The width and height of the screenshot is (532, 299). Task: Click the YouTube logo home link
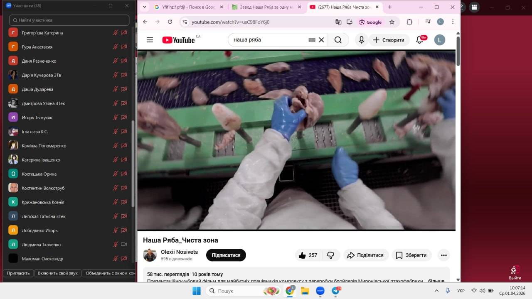tap(178, 40)
